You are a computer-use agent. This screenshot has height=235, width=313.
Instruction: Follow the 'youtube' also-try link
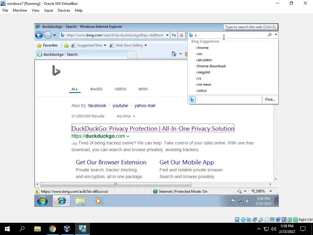tap(120, 106)
